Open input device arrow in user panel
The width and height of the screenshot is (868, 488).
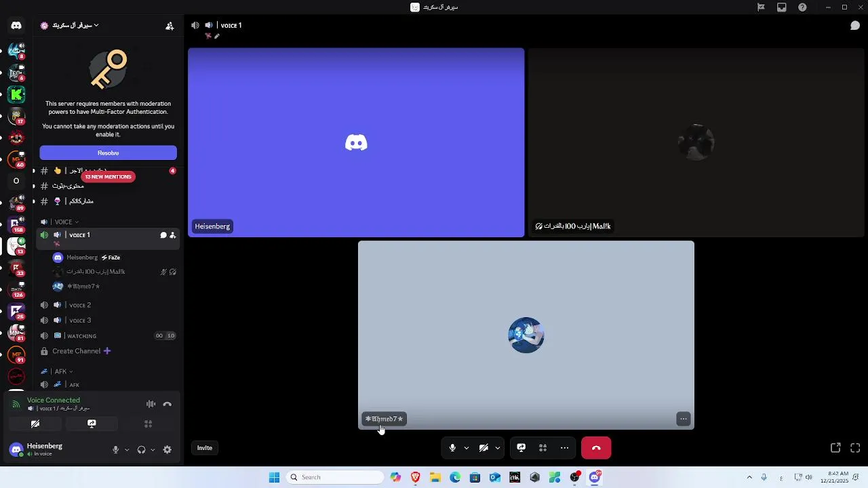pos(127,449)
